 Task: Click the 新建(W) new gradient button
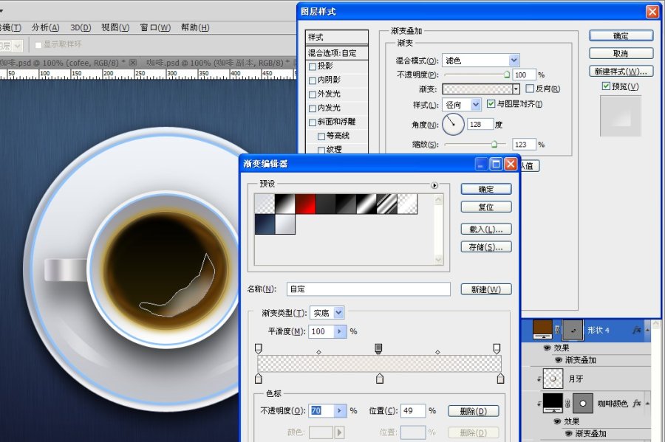tap(486, 289)
